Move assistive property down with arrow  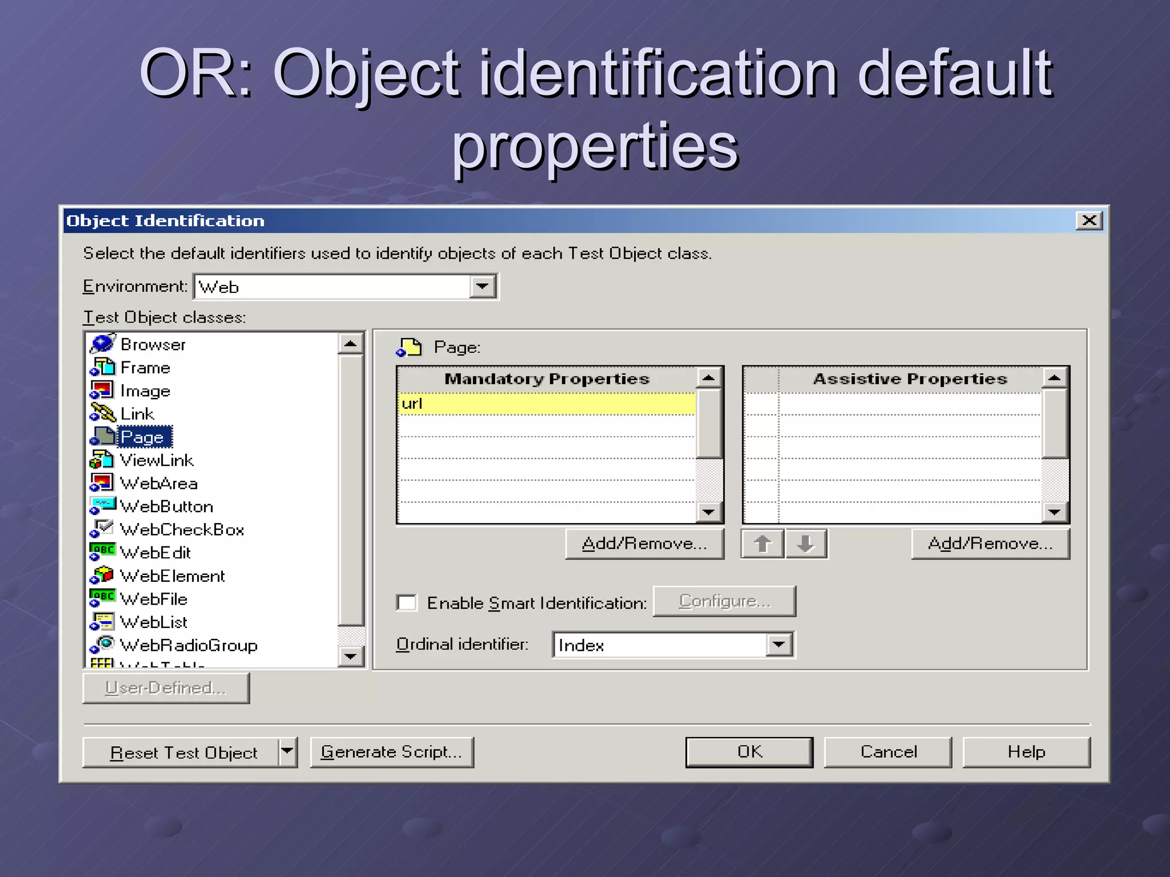click(806, 544)
